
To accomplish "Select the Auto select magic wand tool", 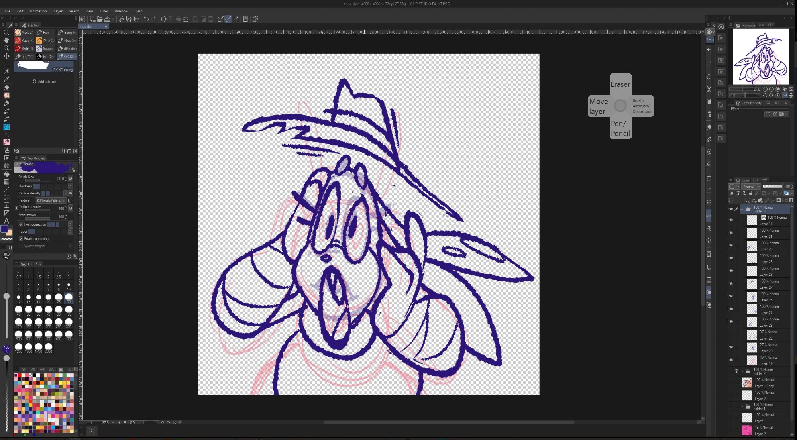I will (6, 71).
